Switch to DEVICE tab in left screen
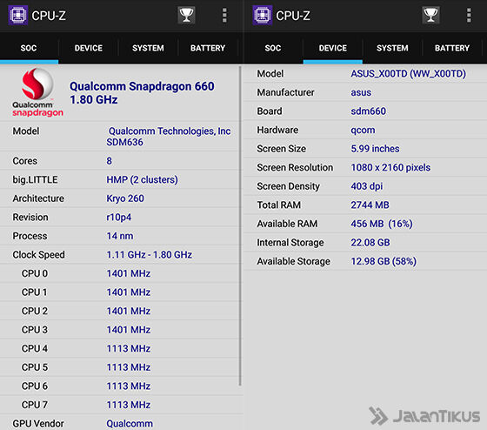Screen dimensions: 487x430 pyautogui.click(x=89, y=48)
